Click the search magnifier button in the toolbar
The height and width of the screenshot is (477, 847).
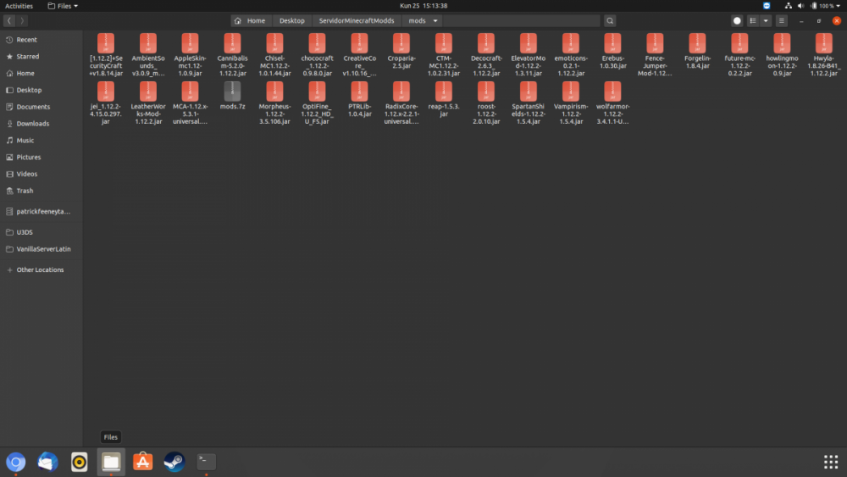point(610,20)
